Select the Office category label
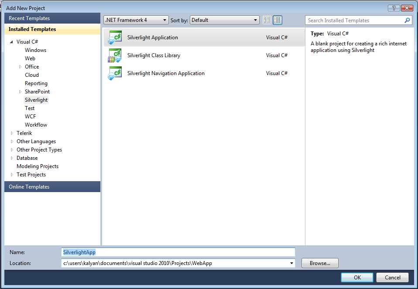 click(32, 67)
